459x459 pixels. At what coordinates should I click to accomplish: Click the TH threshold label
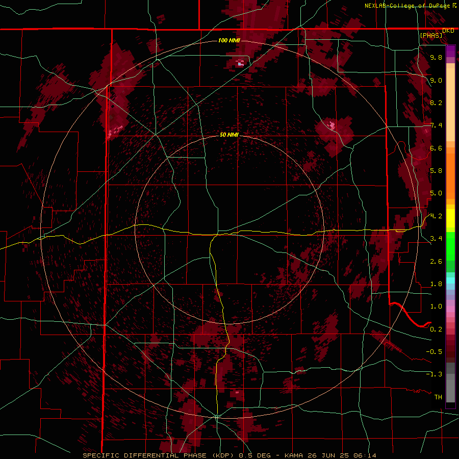pyautogui.click(x=438, y=397)
